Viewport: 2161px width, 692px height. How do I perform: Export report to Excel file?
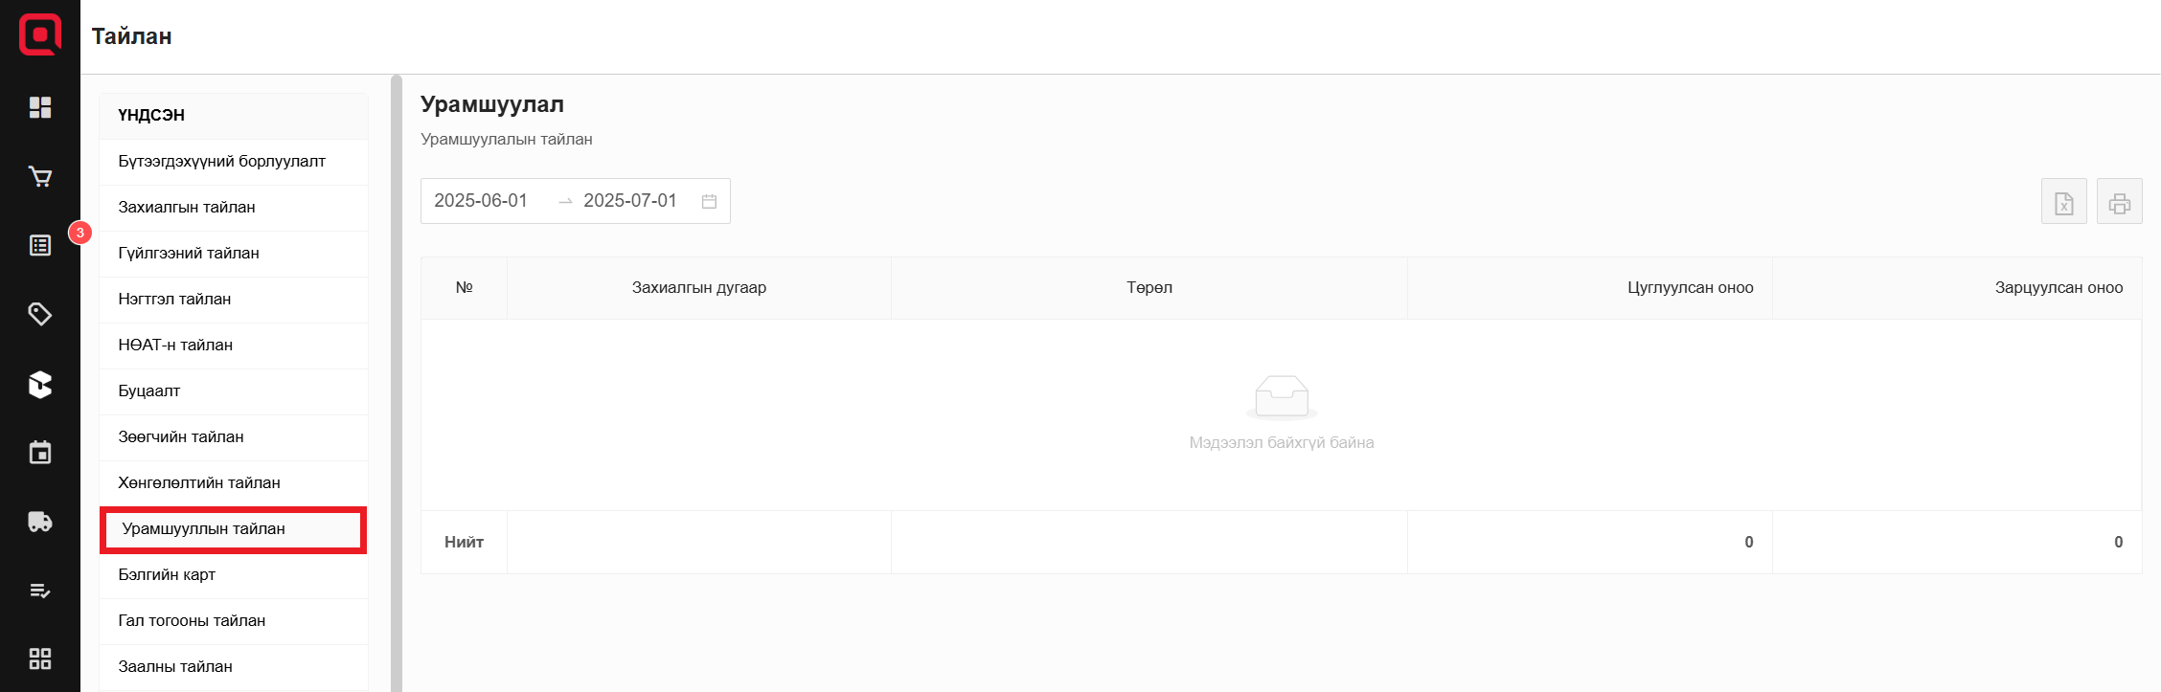(x=2063, y=202)
